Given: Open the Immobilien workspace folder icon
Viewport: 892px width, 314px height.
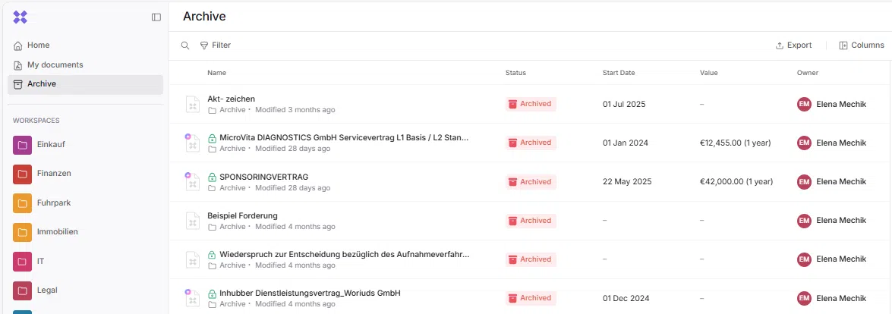Looking at the screenshot, I should [22, 231].
